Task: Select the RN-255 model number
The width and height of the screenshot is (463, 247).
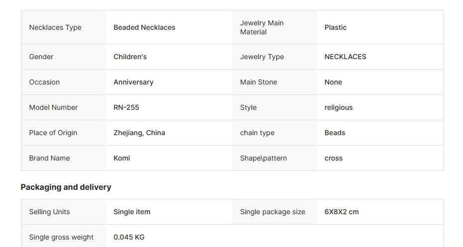Action: (x=127, y=107)
